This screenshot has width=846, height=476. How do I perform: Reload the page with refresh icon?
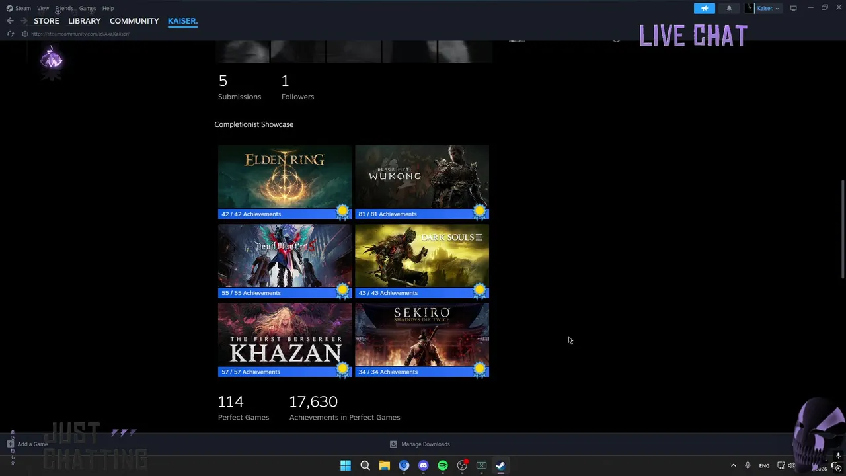[11, 34]
